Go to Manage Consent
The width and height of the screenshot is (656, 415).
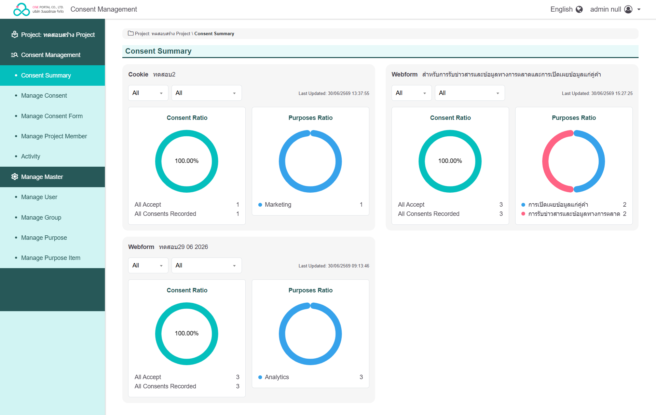(x=52, y=96)
